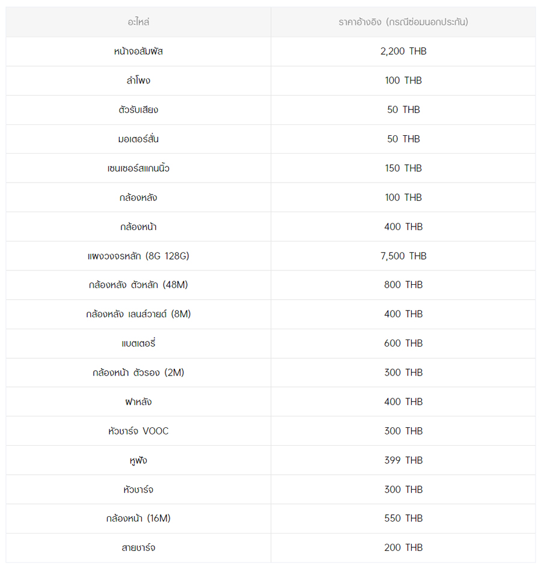This screenshot has height=569, width=541.
Task: Click the 399 THB price for หูฟัง
Action: pos(403,460)
